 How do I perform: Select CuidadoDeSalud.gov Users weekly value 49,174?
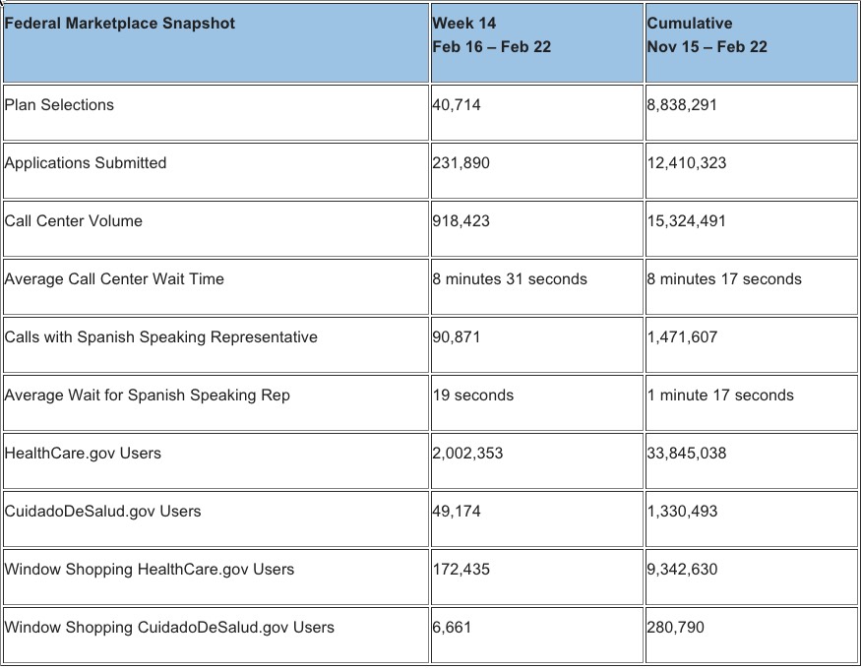[x=457, y=512]
